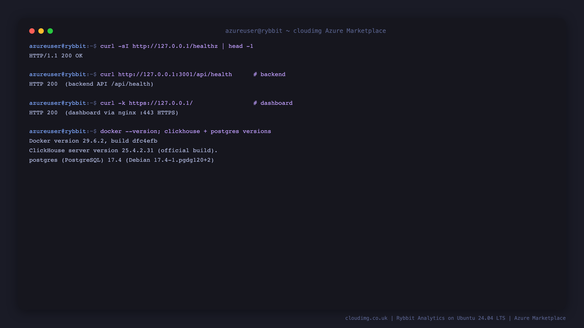Click the prompt 'azureuser@rybbit' before the docker command
The image size is (584, 328).
coord(57,131)
